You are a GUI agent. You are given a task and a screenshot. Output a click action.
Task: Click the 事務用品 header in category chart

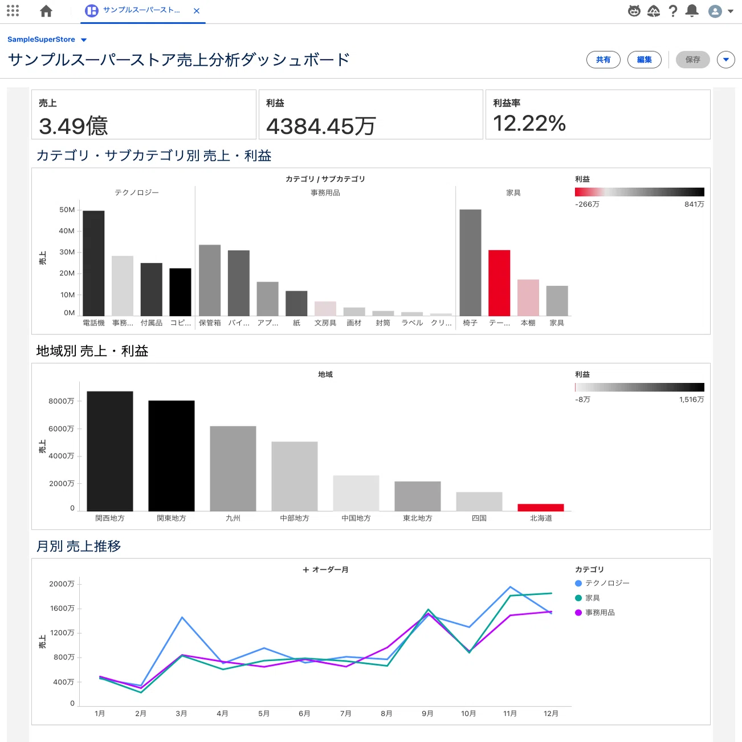point(325,193)
